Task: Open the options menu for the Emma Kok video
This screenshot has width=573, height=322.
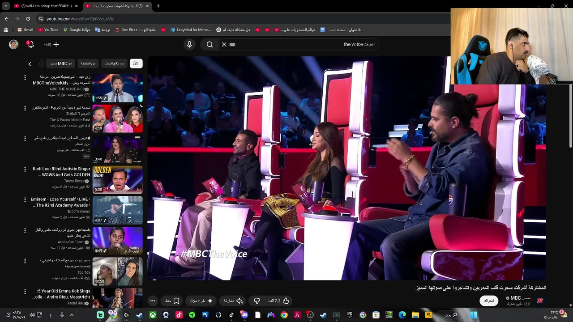Action: point(25,292)
